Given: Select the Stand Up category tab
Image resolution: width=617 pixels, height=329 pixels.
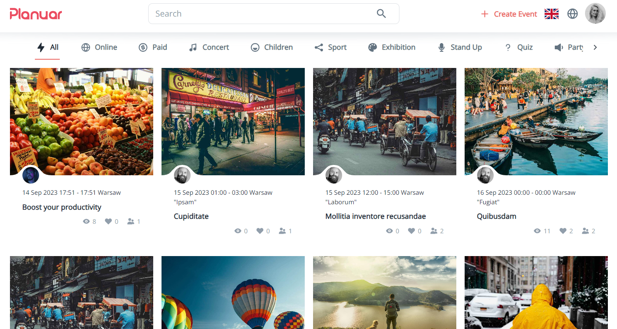Looking at the screenshot, I should pos(460,47).
